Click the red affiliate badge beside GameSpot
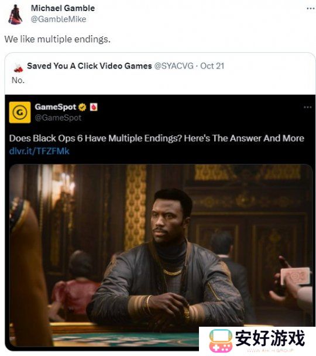 [94, 107]
